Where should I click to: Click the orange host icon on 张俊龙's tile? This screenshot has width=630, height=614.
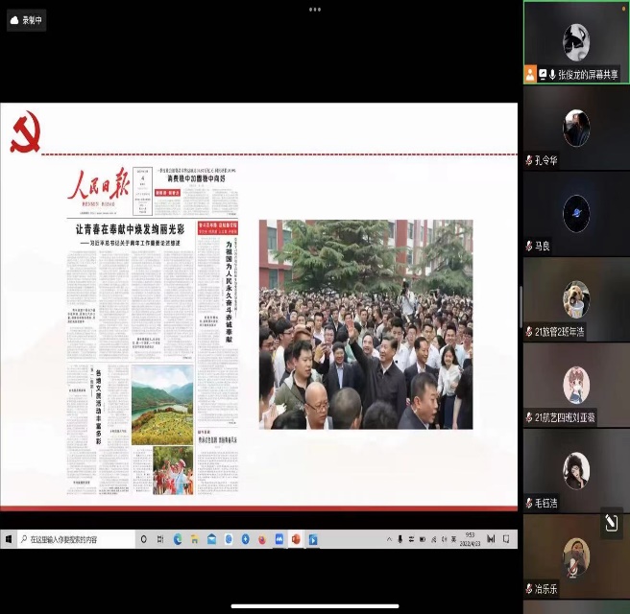point(529,74)
